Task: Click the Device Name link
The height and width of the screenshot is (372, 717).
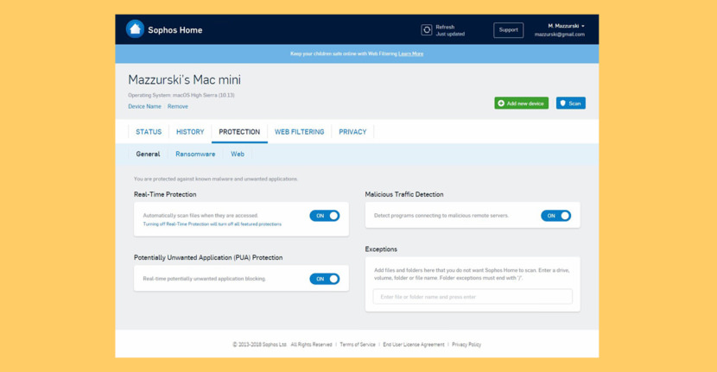Action: click(144, 106)
